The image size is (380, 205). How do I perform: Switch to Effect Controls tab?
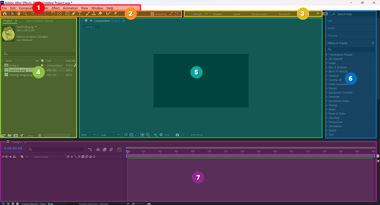[40, 21]
